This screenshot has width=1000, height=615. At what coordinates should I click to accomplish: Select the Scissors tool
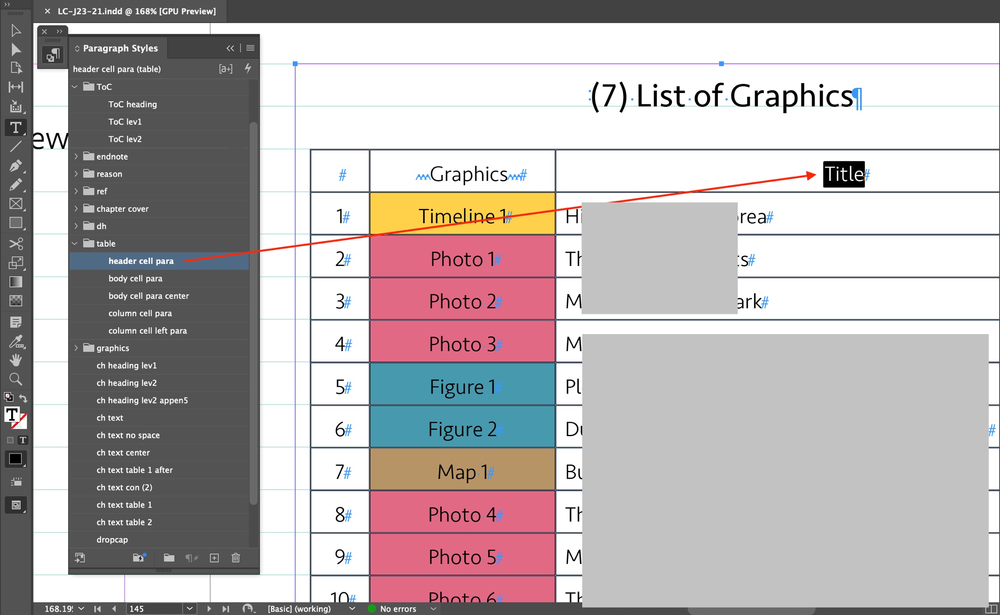[16, 244]
